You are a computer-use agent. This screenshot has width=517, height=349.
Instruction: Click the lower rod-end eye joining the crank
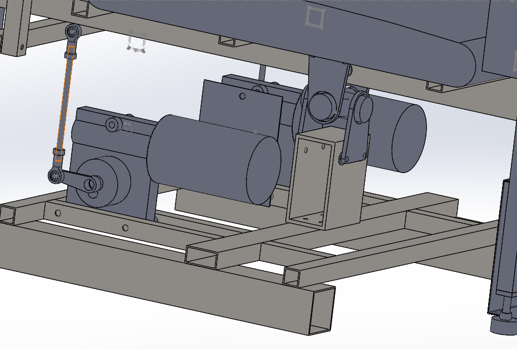point(55,176)
